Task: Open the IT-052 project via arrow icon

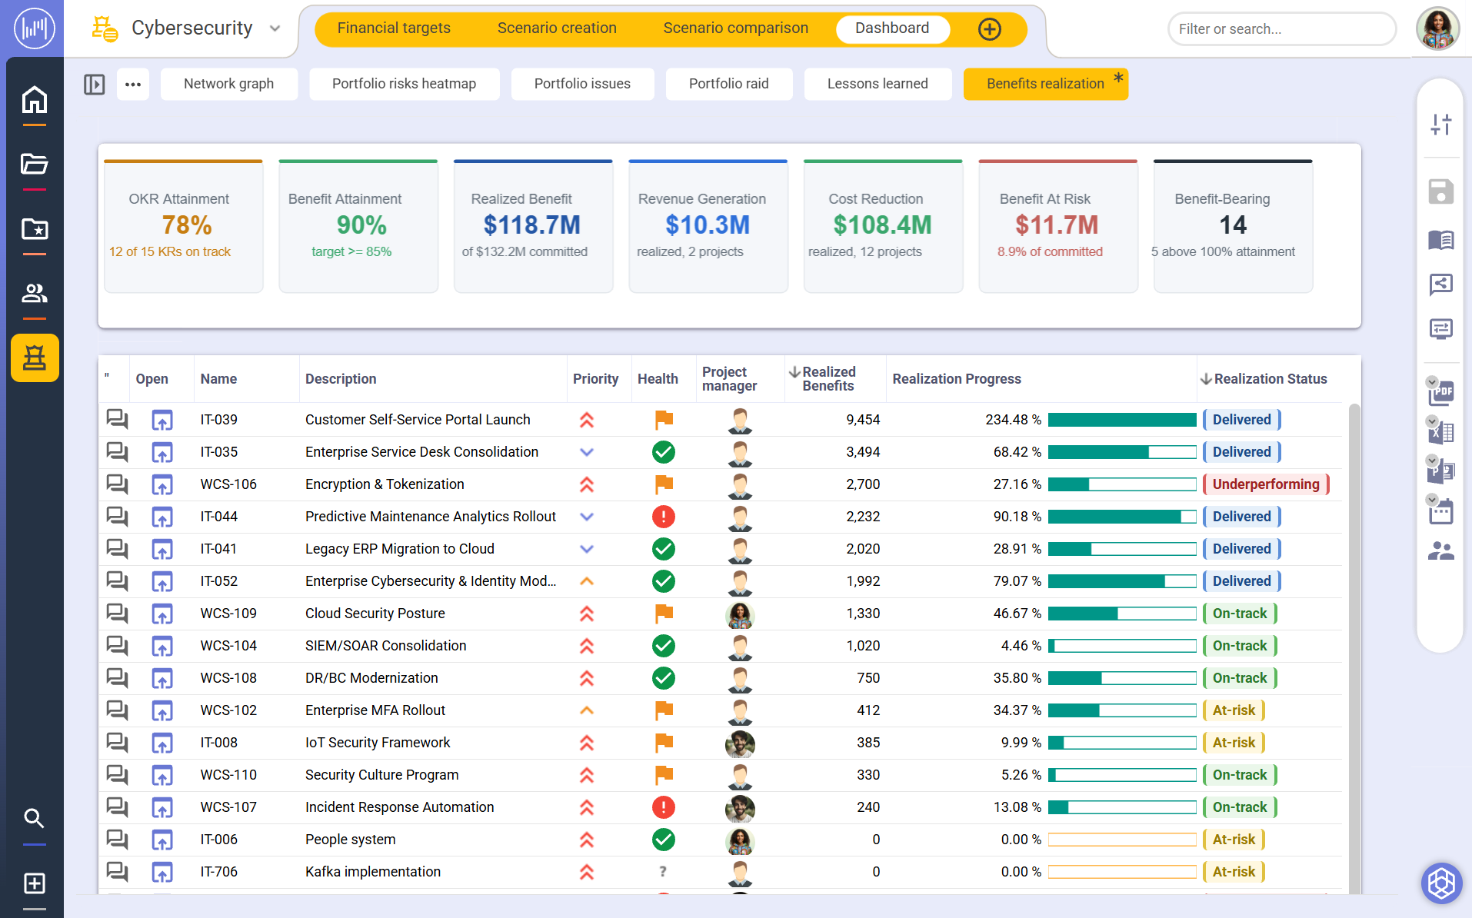Action: [x=162, y=581]
